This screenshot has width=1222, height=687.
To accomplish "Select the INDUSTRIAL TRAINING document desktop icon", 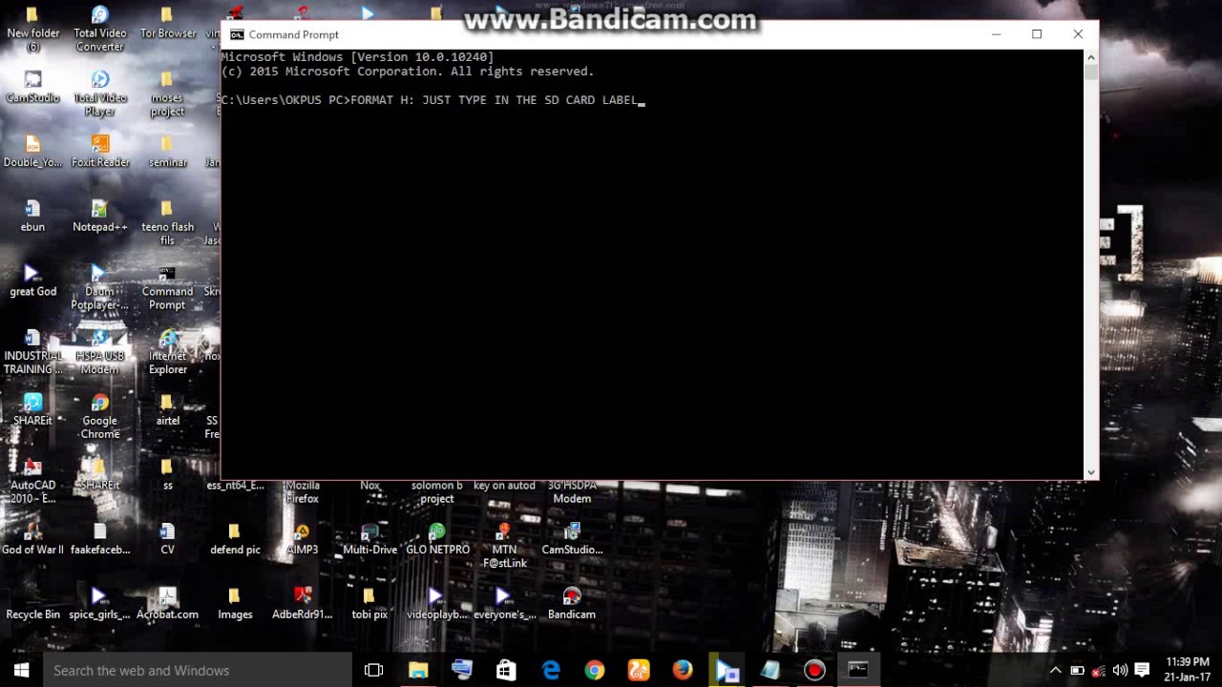I will (33, 353).
